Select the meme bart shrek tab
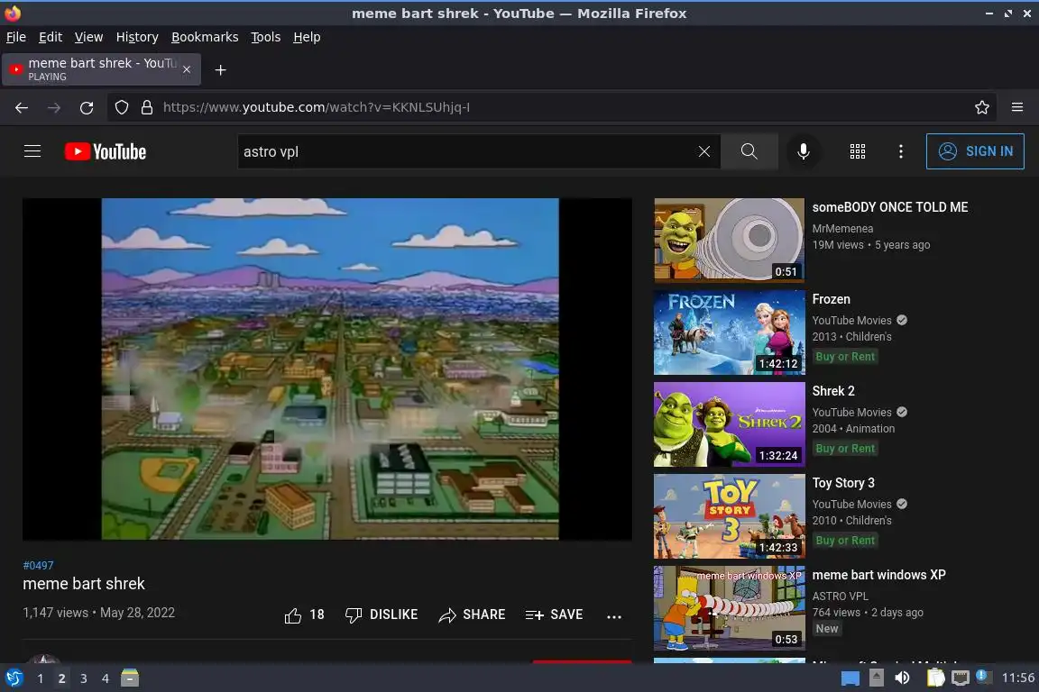 click(x=101, y=69)
